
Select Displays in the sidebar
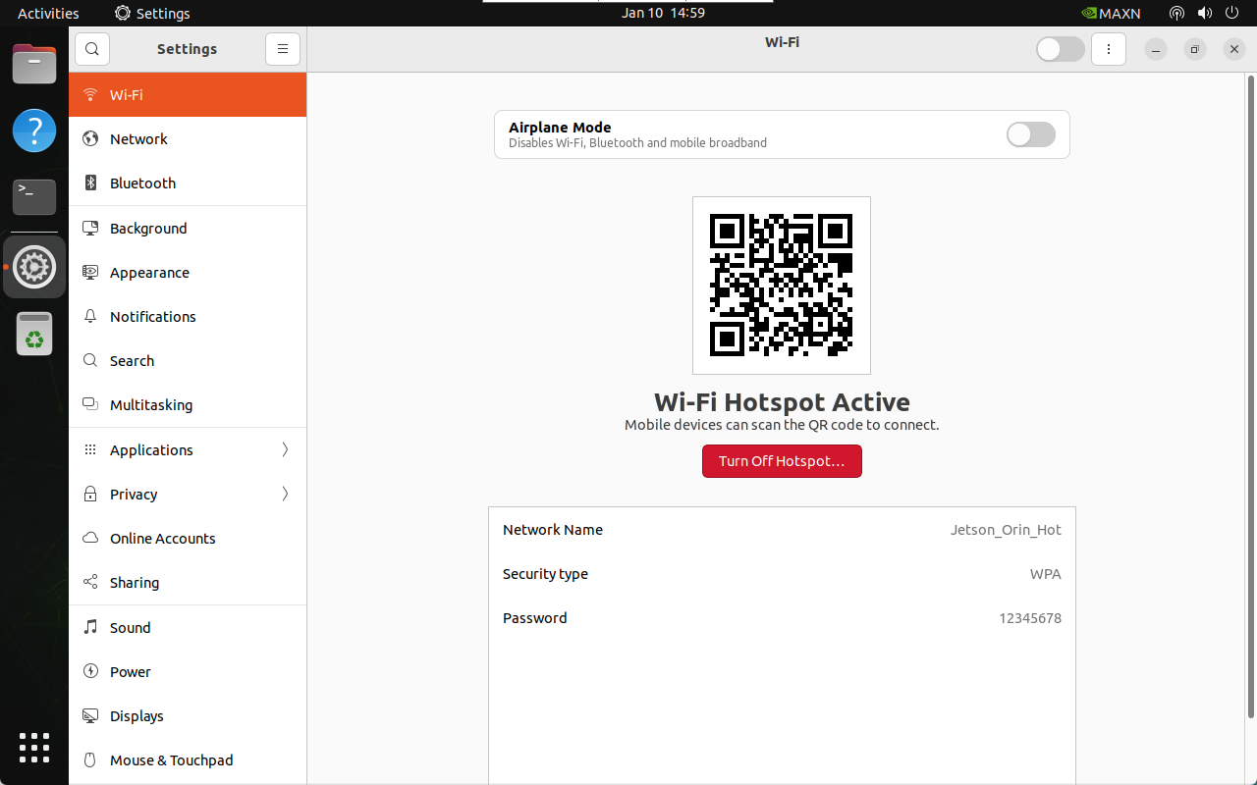137,716
